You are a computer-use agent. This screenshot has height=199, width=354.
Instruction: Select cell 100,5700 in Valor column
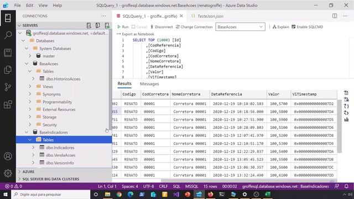(279, 103)
